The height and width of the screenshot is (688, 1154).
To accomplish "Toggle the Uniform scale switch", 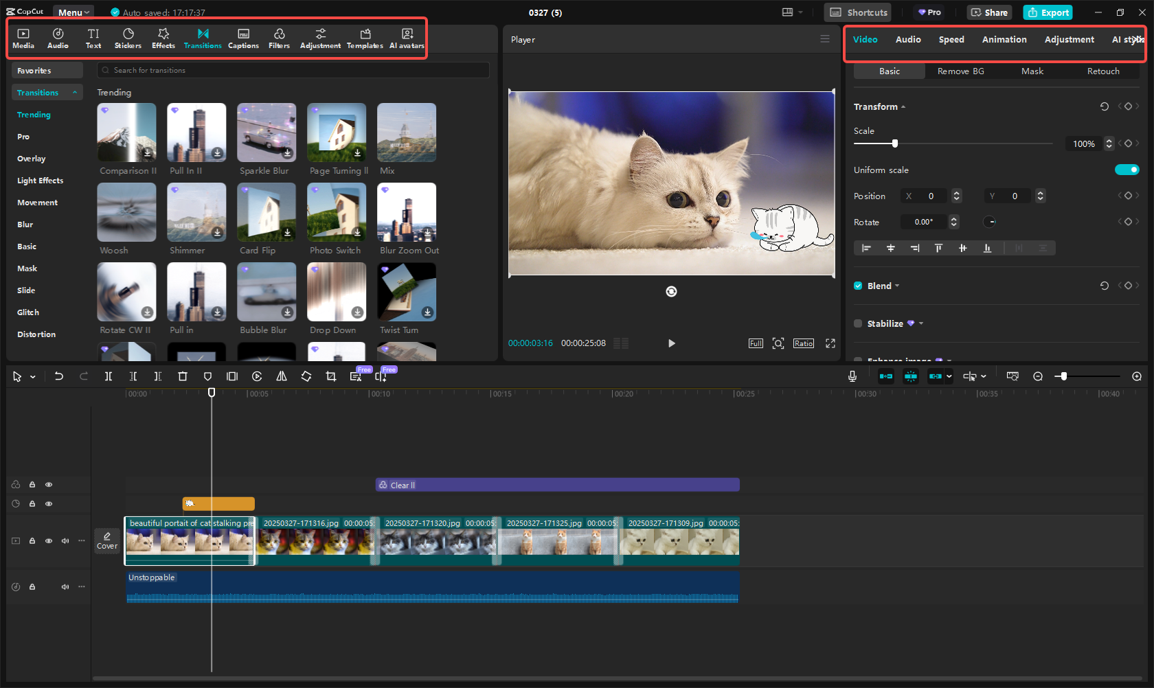I will pyautogui.click(x=1127, y=170).
